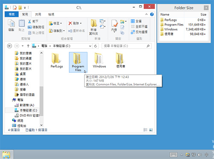This screenshot has width=214, height=159.
Task: Click Windows row in Folder Size panel
Action: pyautogui.click(x=183, y=29)
